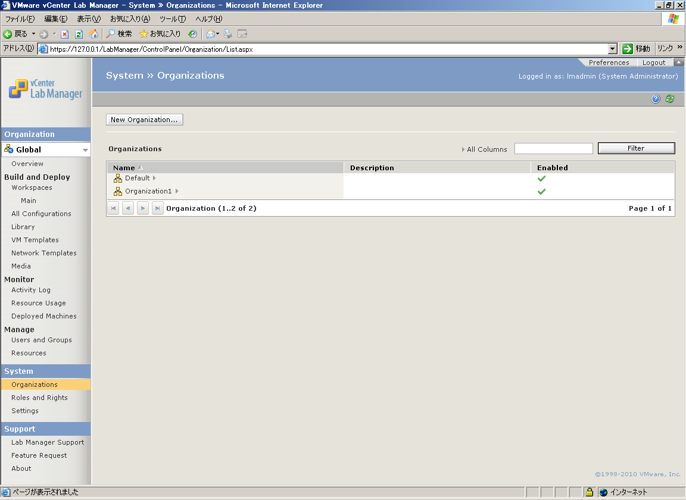Open the Settings link under System
Screen dimensions: 686x500
pos(25,411)
